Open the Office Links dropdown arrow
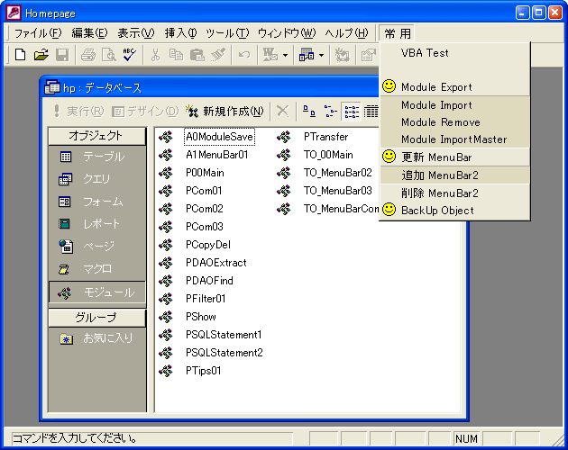 coord(286,55)
